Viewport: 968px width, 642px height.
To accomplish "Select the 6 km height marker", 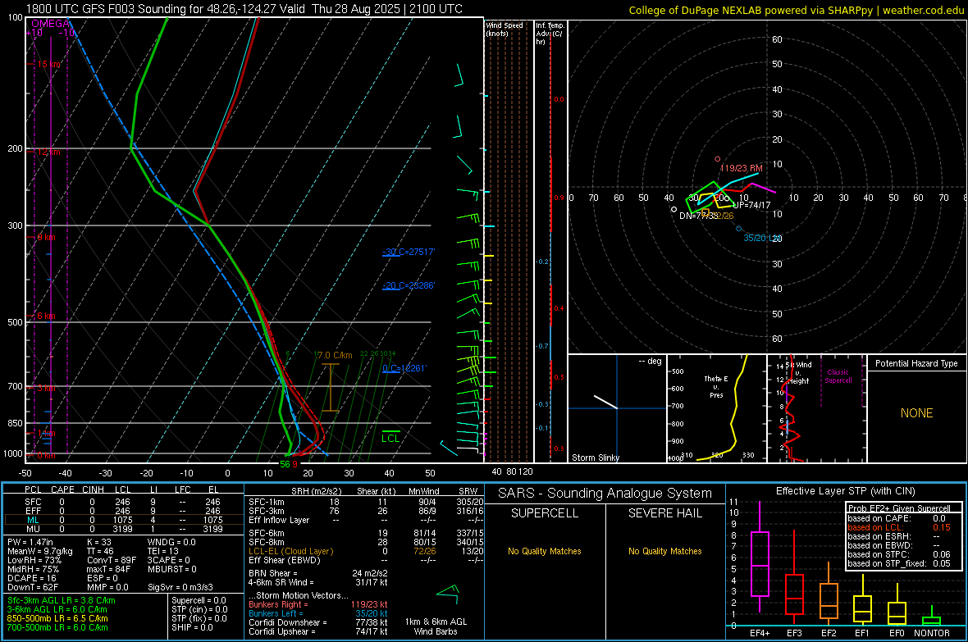I will coord(47,316).
